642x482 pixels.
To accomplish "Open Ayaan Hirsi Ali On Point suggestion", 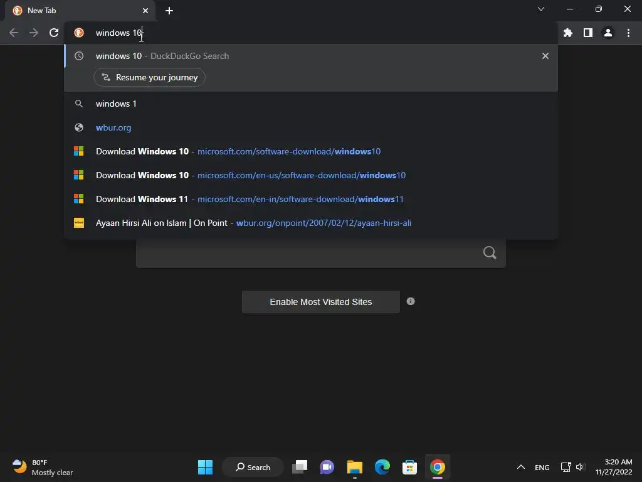I will [x=311, y=223].
